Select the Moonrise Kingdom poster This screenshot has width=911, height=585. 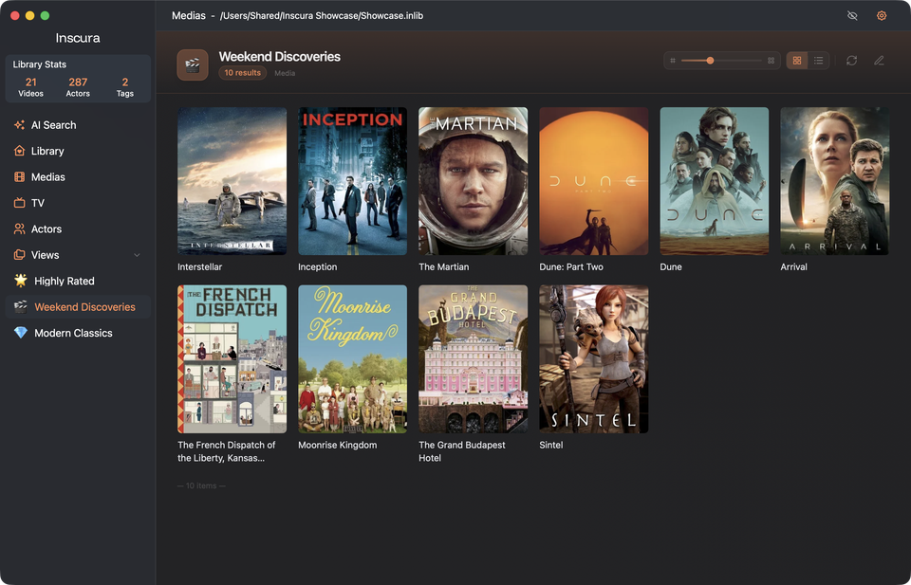coord(353,359)
